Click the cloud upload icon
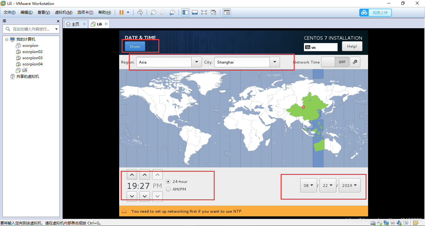 364,12
